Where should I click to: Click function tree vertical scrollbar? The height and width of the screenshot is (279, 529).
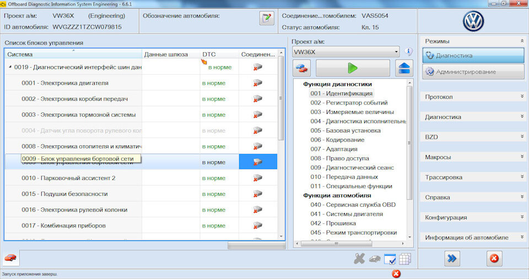click(409, 143)
